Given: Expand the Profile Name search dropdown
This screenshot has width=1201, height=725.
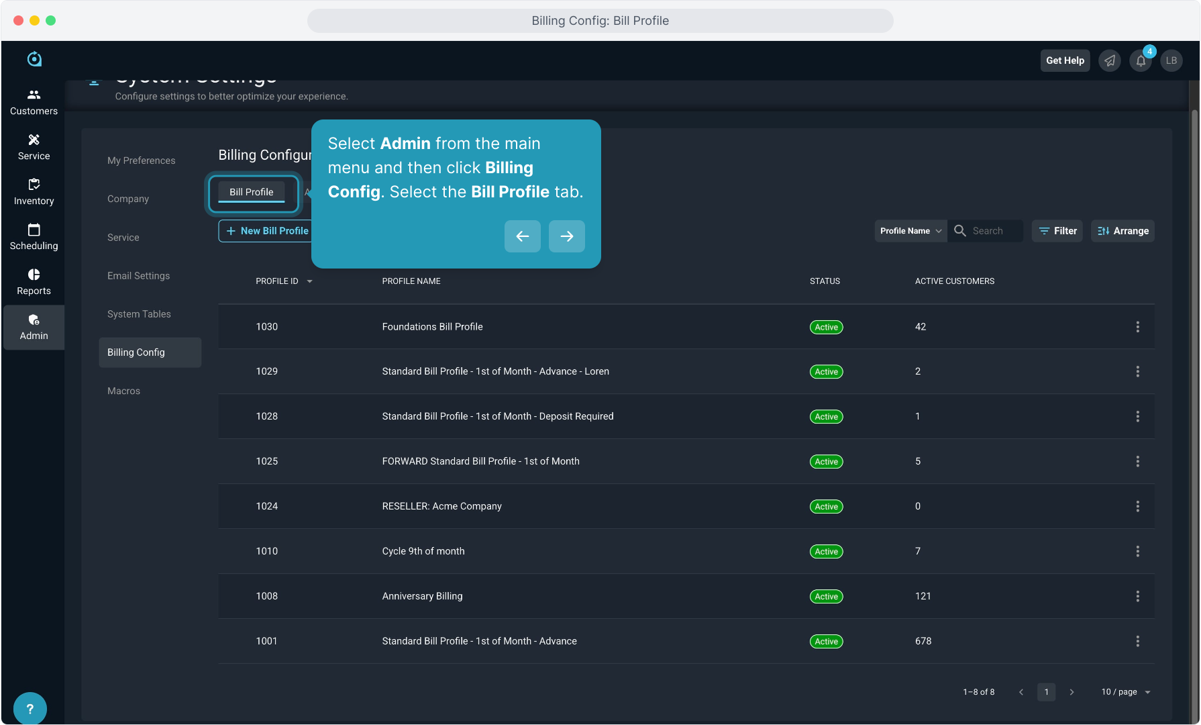Looking at the screenshot, I should (910, 231).
